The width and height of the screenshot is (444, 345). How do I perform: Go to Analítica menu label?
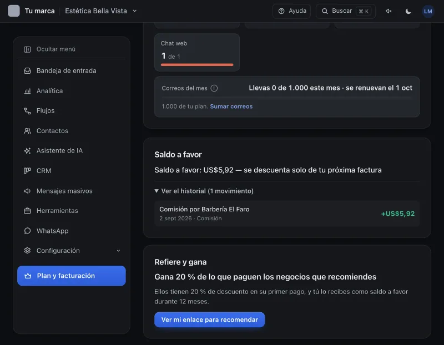[49, 91]
